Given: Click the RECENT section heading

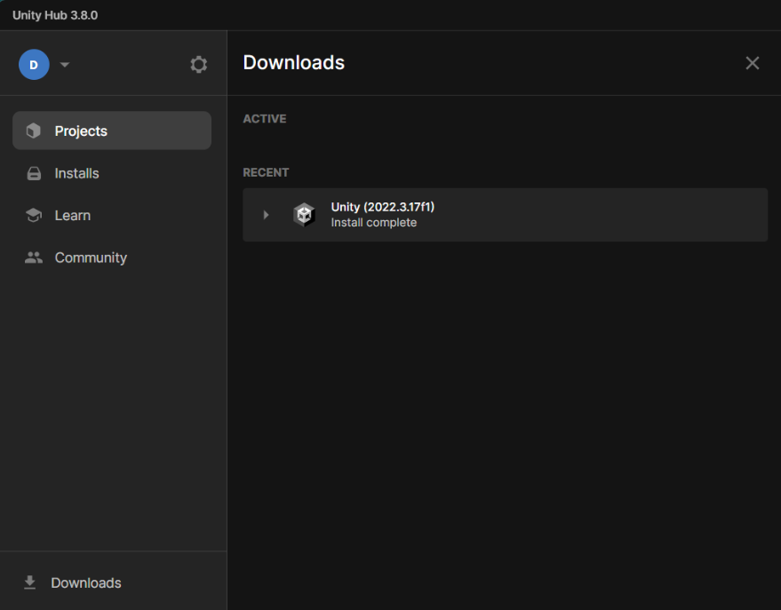Looking at the screenshot, I should [266, 172].
